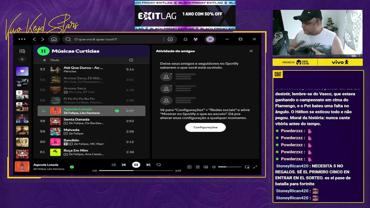
Task: Skip to next track
Action: 148,165
